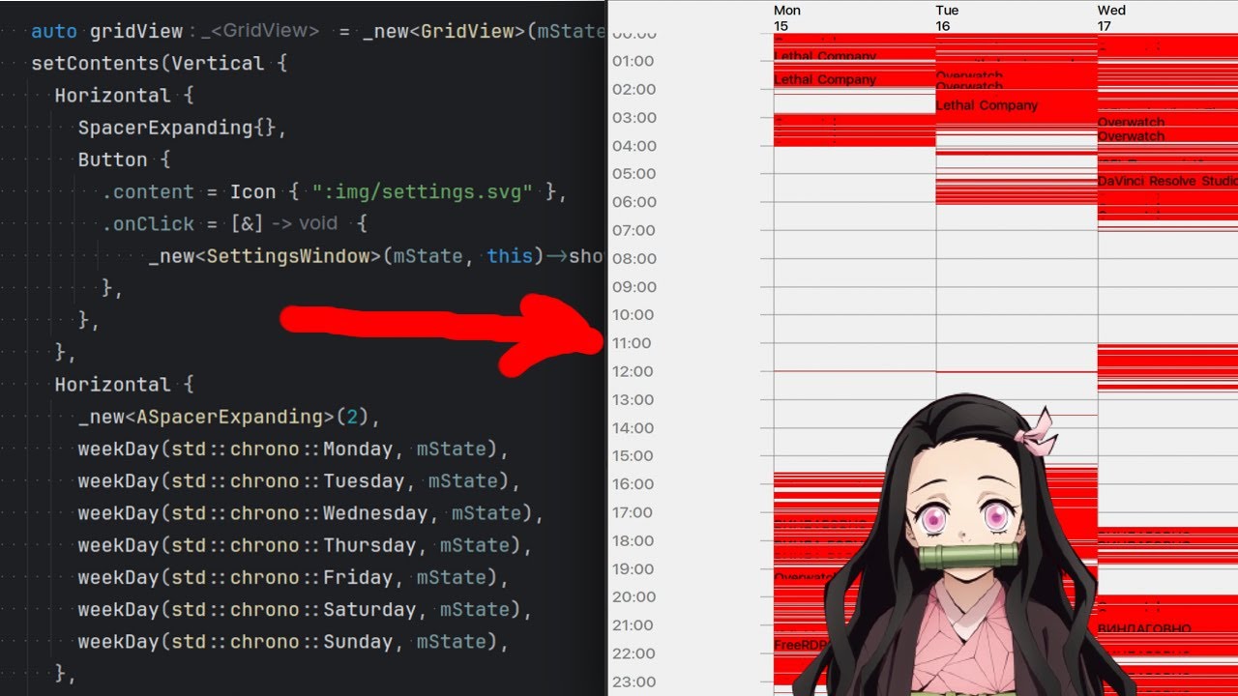Click the "03:00" time label

point(633,117)
